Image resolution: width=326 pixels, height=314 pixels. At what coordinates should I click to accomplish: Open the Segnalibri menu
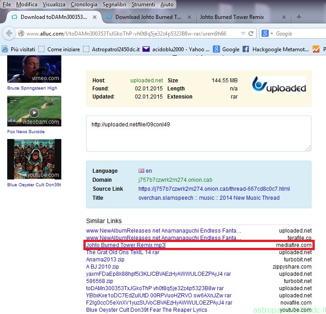[115, 4]
